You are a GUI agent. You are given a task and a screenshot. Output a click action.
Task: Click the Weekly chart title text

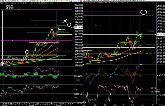tap(7, 1)
